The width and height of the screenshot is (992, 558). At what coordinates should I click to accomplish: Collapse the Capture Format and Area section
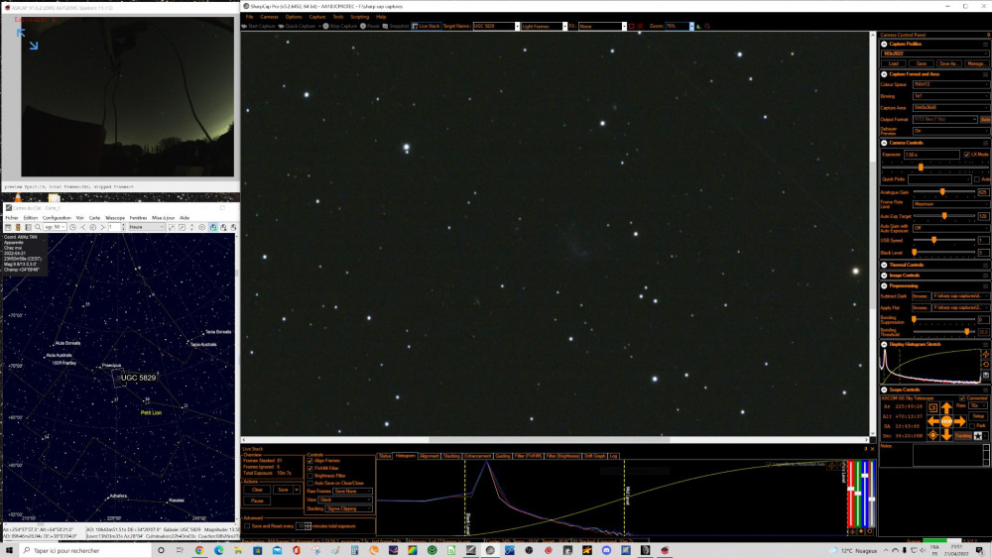point(885,74)
